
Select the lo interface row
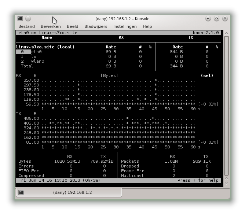coord(118,56)
